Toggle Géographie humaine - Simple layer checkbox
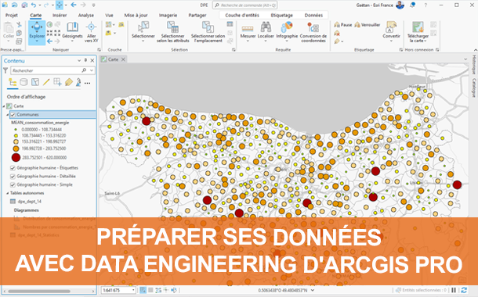Image resolution: width=478 pixels, height=297 pixels. (x=13, y=184)
